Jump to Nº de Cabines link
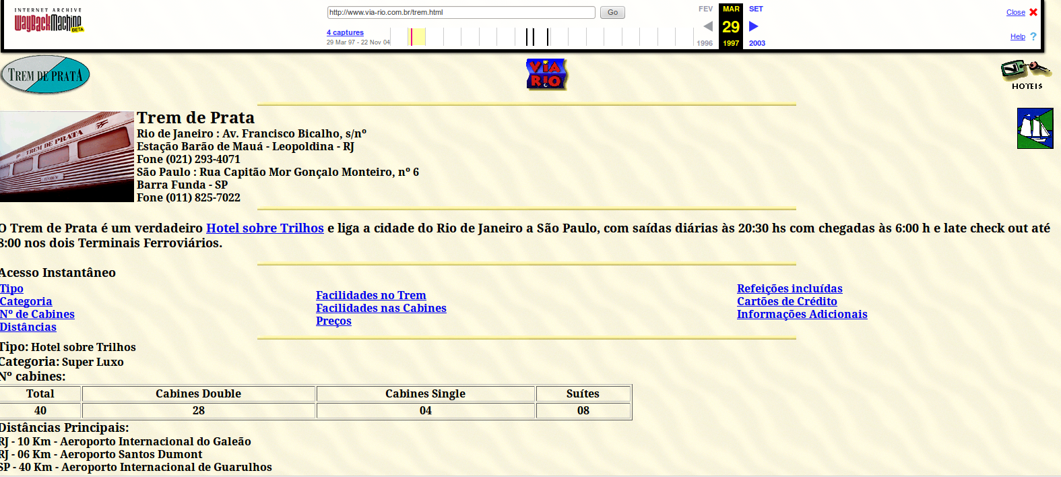The width and height of the screenshot is (1061, 477). click(x=37, y=314)
